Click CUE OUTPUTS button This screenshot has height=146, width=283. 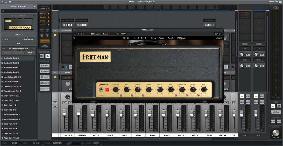[x=276, y=112]
